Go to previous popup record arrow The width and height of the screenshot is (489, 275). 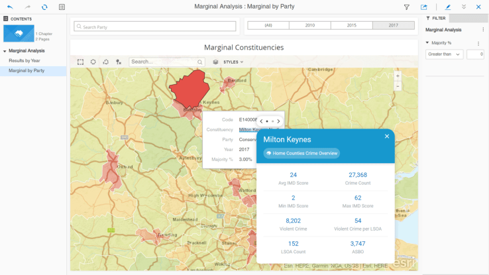pyautogui.click(x=261, y=121)
